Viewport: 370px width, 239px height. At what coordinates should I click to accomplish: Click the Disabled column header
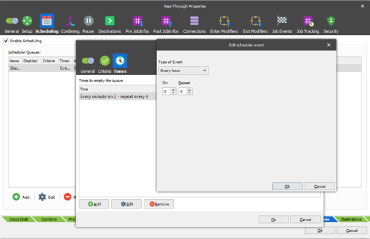click(x=31, y=61)
